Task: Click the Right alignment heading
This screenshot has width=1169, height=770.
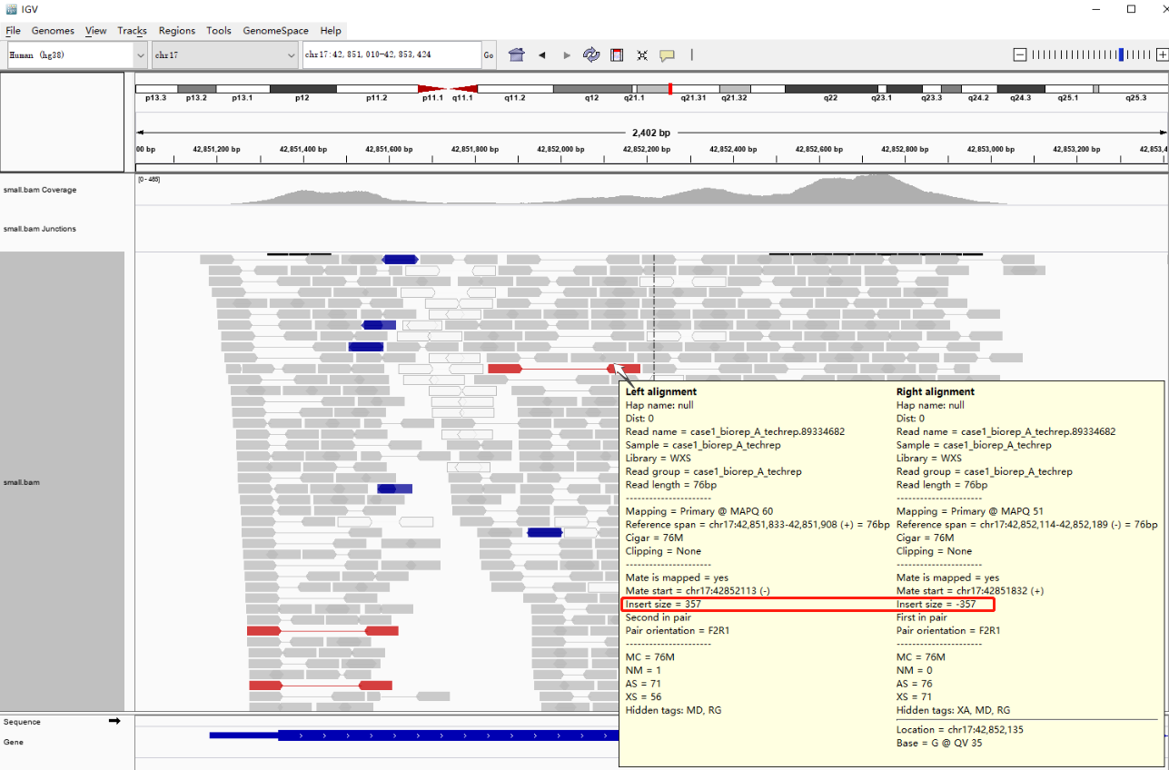Action: 936,392
